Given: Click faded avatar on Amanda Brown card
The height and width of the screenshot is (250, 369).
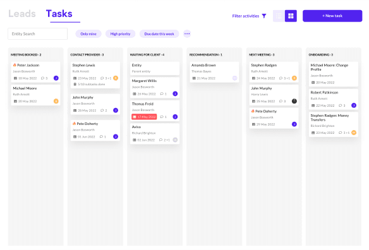Looking at the screenshot, I should pos(234,78).
